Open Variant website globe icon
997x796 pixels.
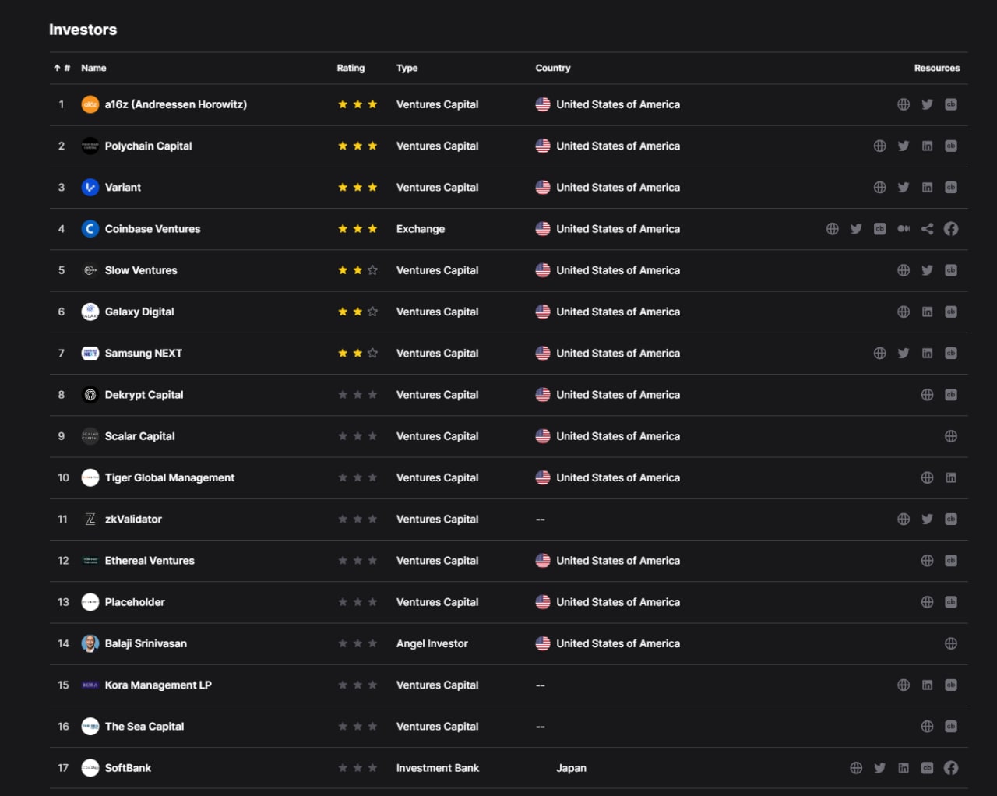point(879,187)
